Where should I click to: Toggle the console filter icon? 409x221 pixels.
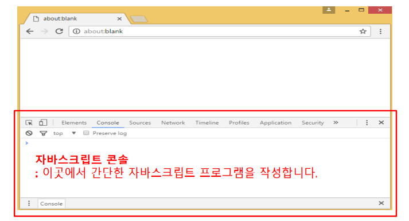(x=43, y=133)
